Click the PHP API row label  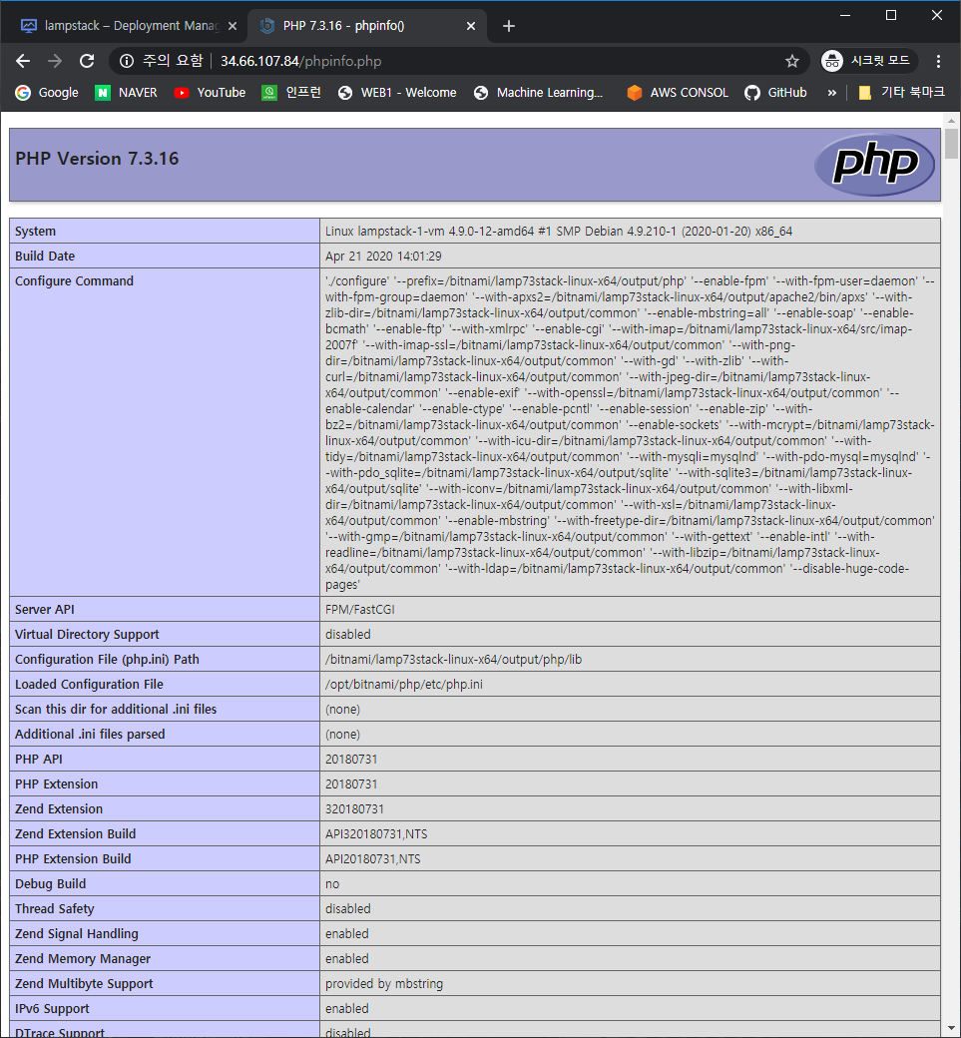38,760
